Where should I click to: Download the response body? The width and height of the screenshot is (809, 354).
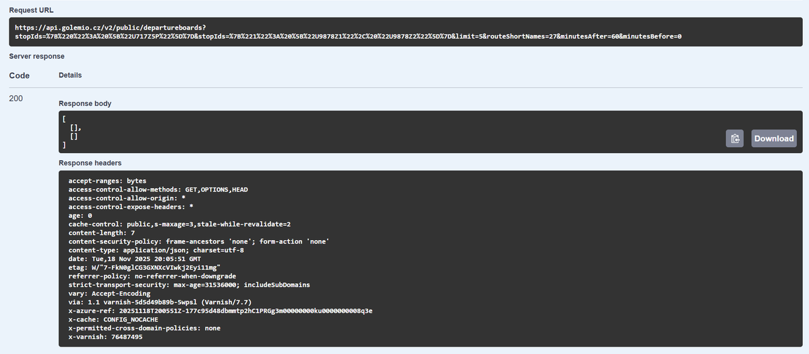(774, 138)
